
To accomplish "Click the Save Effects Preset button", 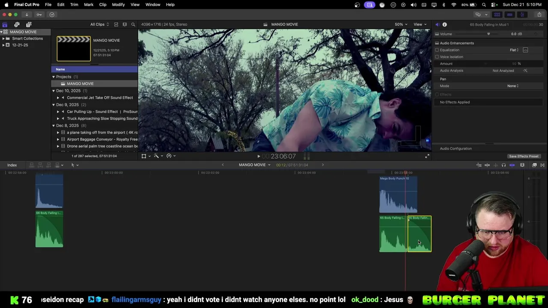I will (x=524, y=156).
